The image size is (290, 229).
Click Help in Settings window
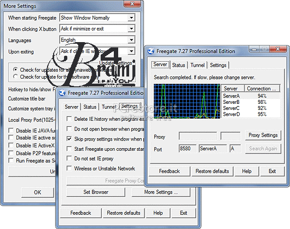click(158, 213)
